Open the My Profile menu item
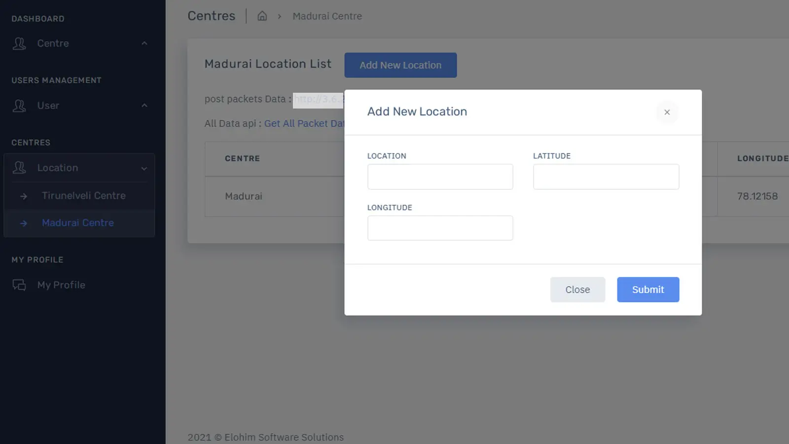This screenshot has width=789, height=444. coord(61,285)
